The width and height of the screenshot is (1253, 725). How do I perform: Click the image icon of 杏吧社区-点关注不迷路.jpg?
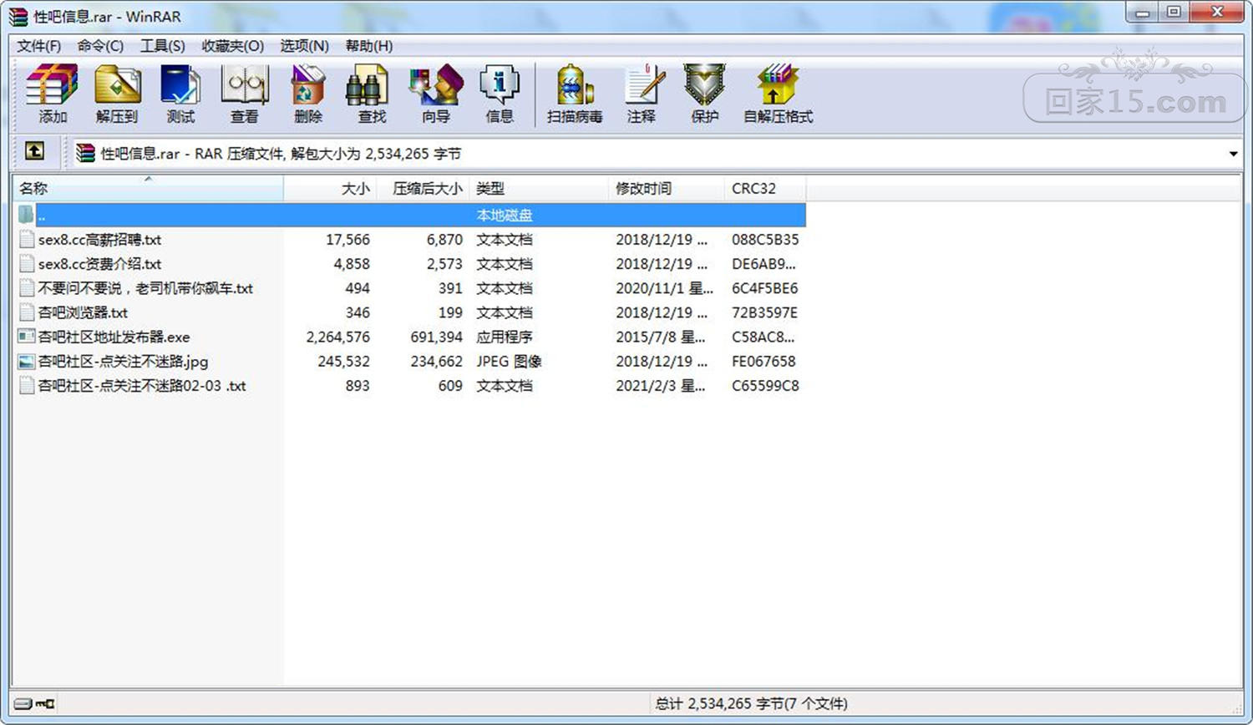(27, 361)
